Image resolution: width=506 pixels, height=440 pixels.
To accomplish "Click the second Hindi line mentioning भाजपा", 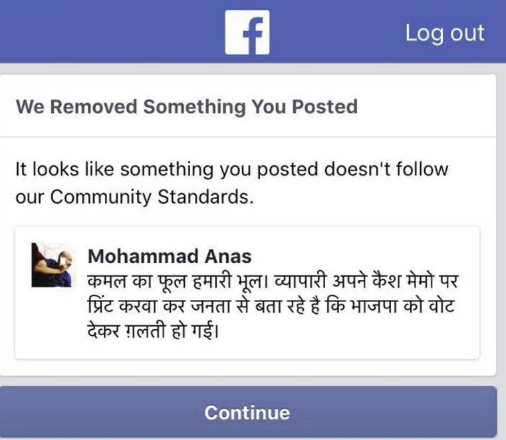I will coord(271,306).
